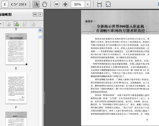
Task: Click the green arrow extract pages icon
Action: 16,24
